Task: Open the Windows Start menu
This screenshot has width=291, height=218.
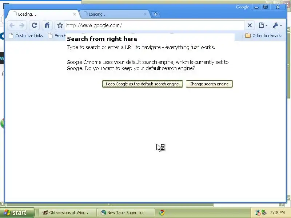Action: pyautogui.click(x=17, y=213)
